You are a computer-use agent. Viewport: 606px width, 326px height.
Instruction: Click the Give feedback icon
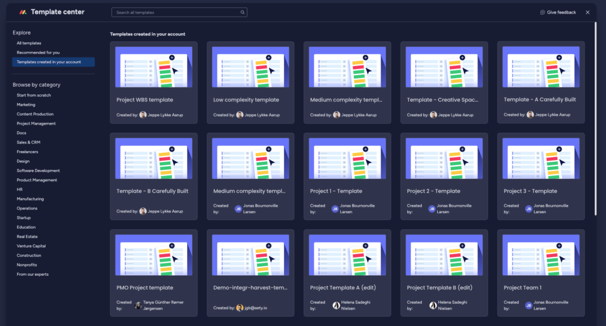point(542,12)
